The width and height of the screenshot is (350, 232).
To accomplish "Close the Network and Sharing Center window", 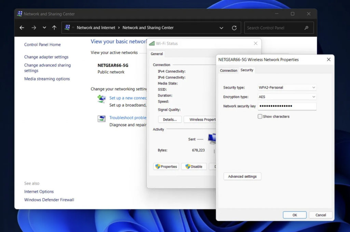I will 309,14.
